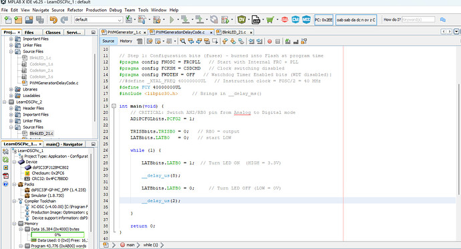This screenshot has width=461, height=249.
Task: Click the Hold in Reset icon
Action: (214, 19)
